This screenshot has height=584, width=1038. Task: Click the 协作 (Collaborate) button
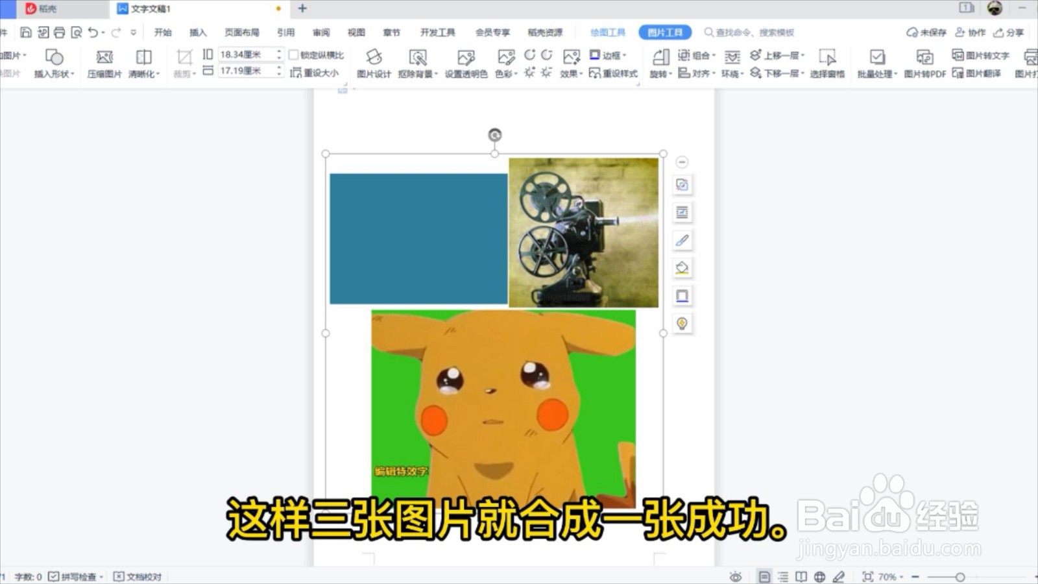click(971, 32)
